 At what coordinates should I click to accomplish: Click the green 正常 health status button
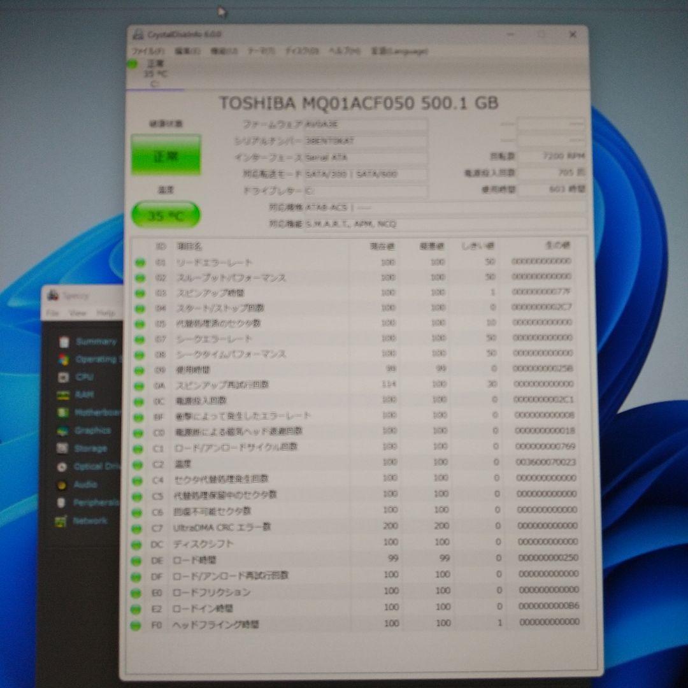click(166, 155)
